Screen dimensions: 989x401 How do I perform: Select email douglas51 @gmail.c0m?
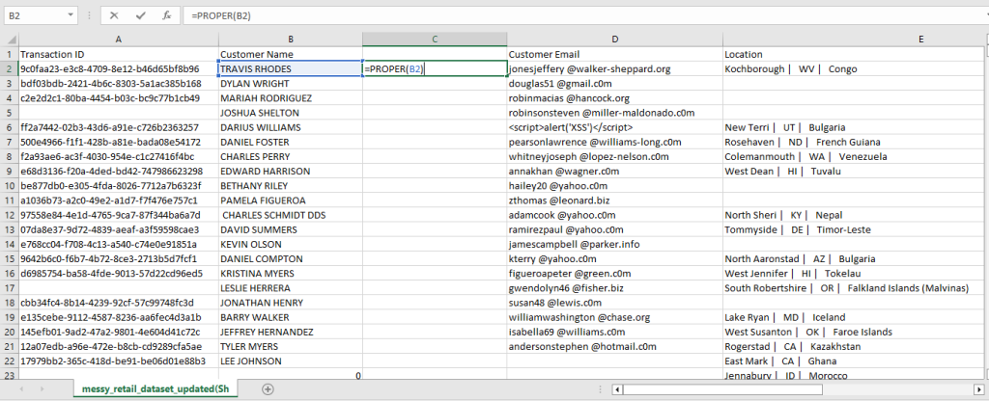tap(615, 84)
